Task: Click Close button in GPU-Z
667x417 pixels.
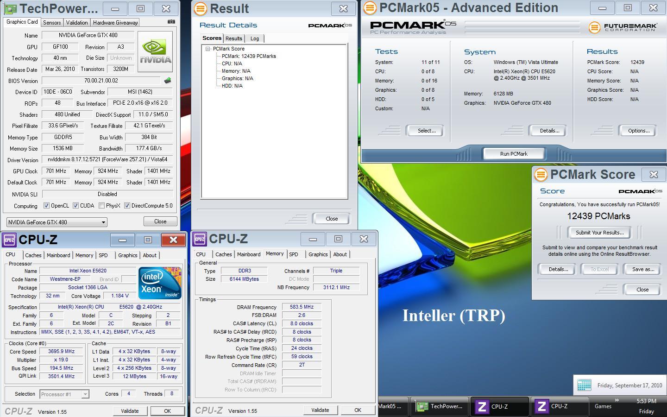Action: point(160,221)
